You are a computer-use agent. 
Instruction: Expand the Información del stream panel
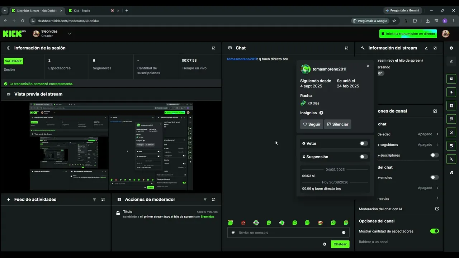pos(435,48)
